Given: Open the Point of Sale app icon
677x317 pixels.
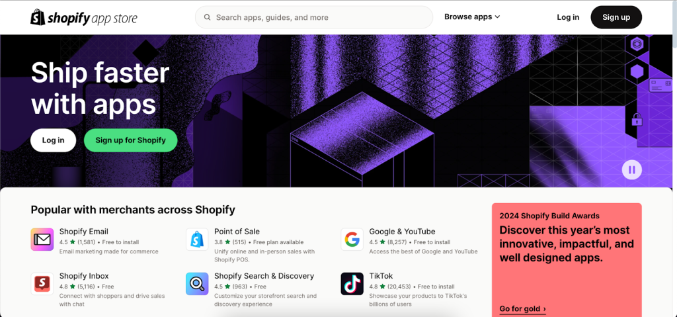Looking at the screenshot, I should pyautogui.click(x=197, y=240).
